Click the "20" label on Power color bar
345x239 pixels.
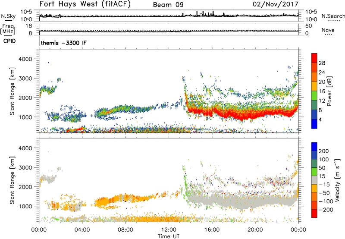(x=322, y=82)
